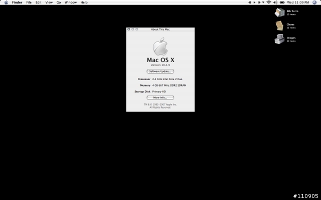Viewport: 321px width, 200px height.
Task: Click the Primary HD startup disk value
Action: click(x=159, y=91)
